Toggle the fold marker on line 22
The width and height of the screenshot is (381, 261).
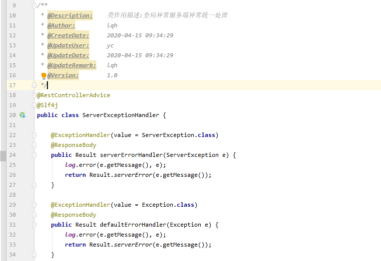point(34,135)
